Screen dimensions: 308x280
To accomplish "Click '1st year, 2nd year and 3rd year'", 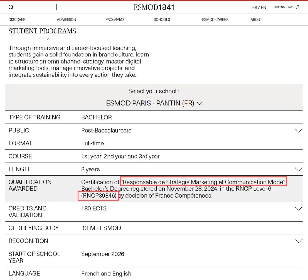I will [x=120, y=156].
